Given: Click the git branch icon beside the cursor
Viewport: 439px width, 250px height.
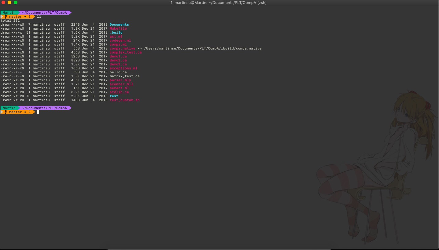Looking at the screenshot, I should coord(6,112).
